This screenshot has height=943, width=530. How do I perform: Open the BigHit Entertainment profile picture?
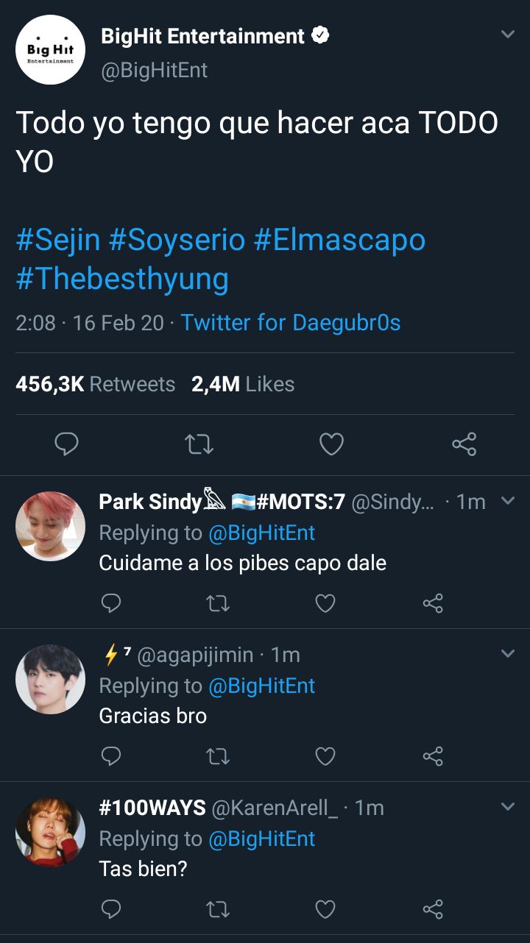(x=50, y=49)
